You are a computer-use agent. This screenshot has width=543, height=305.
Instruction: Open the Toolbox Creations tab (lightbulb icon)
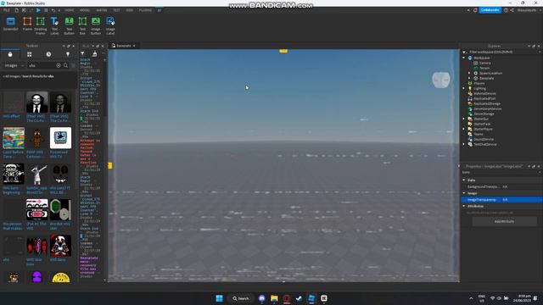click(68, 54)
